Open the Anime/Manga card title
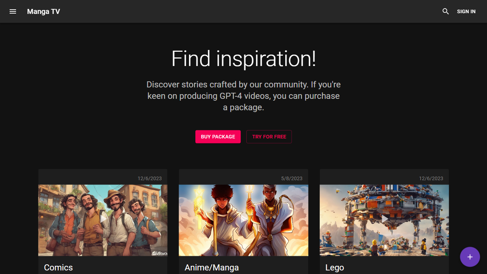Viewport: 487px width, 274px height. [x=212, y=268]
